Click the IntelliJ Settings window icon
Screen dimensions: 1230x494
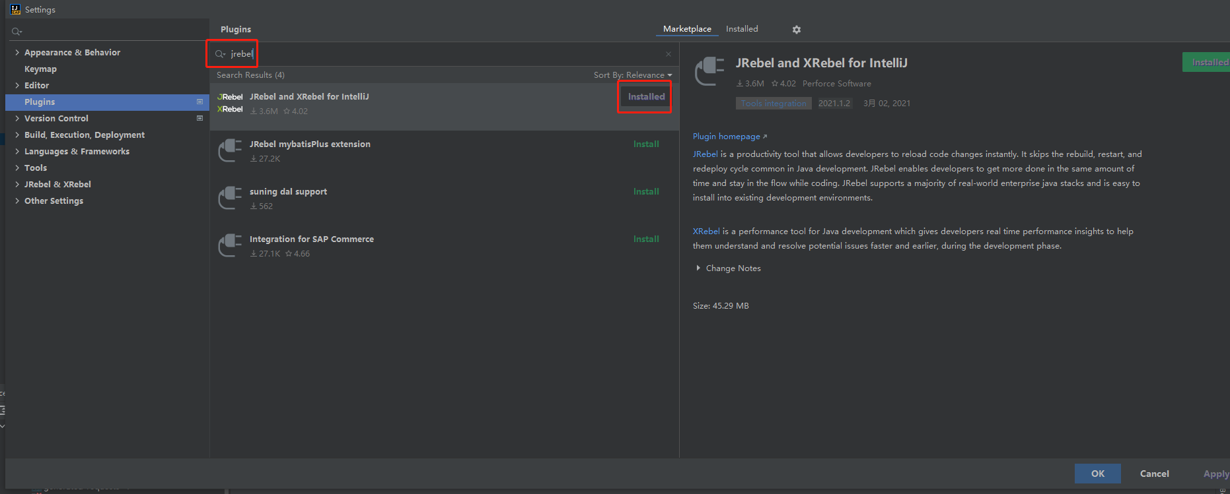15,9
